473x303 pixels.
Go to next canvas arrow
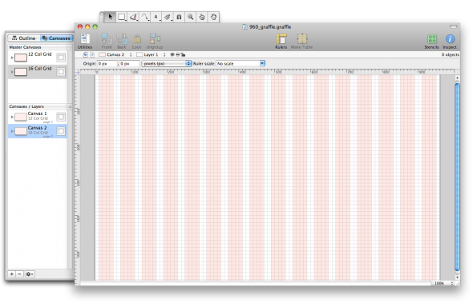[x=92, y=54]
